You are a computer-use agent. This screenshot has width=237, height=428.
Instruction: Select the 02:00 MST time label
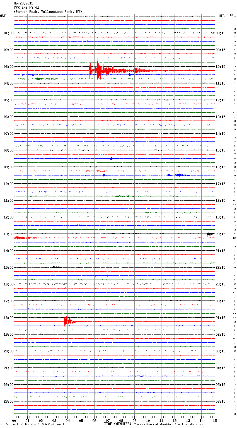click(x=9, y=50)
